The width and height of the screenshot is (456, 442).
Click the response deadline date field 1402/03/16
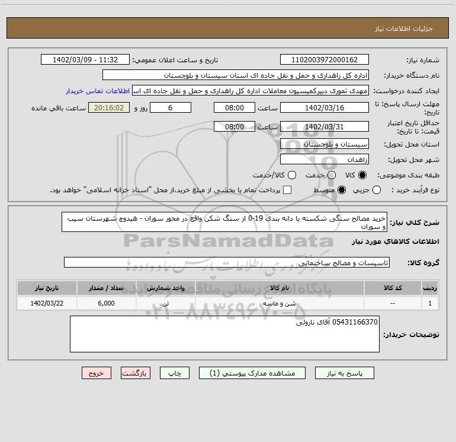tap(325, 108)
